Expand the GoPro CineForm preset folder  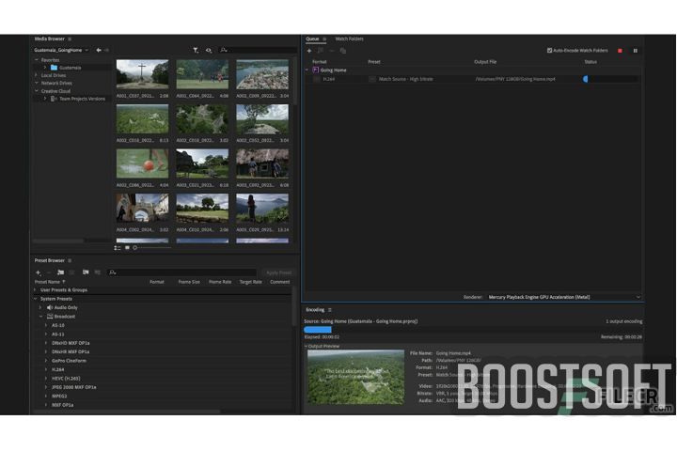tap(46, 361)
